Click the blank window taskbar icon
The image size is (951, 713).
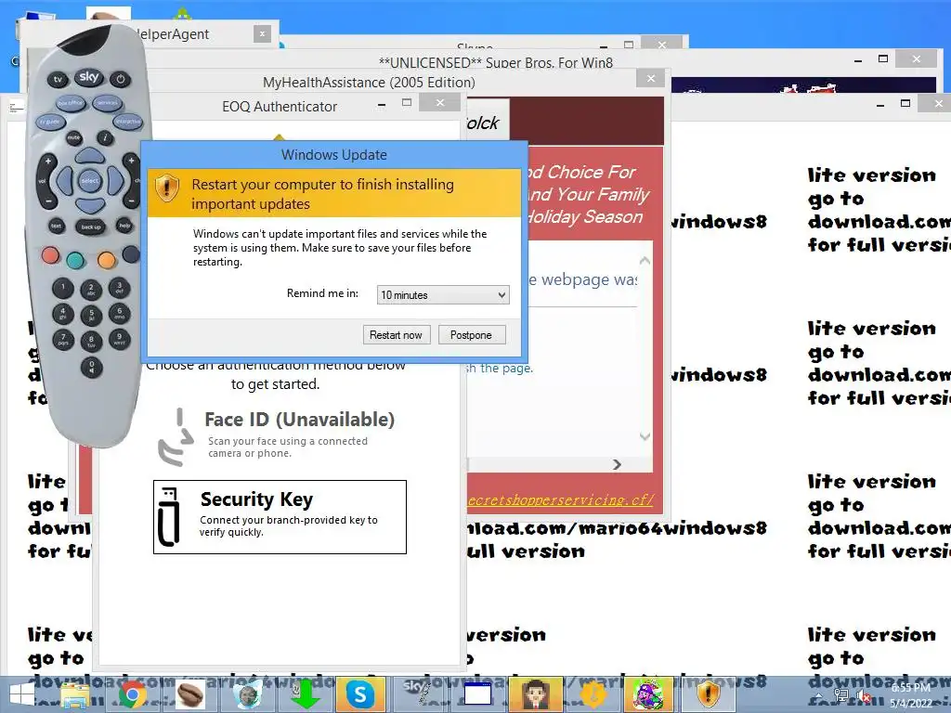pyautogui.click(x=476, y=694)
